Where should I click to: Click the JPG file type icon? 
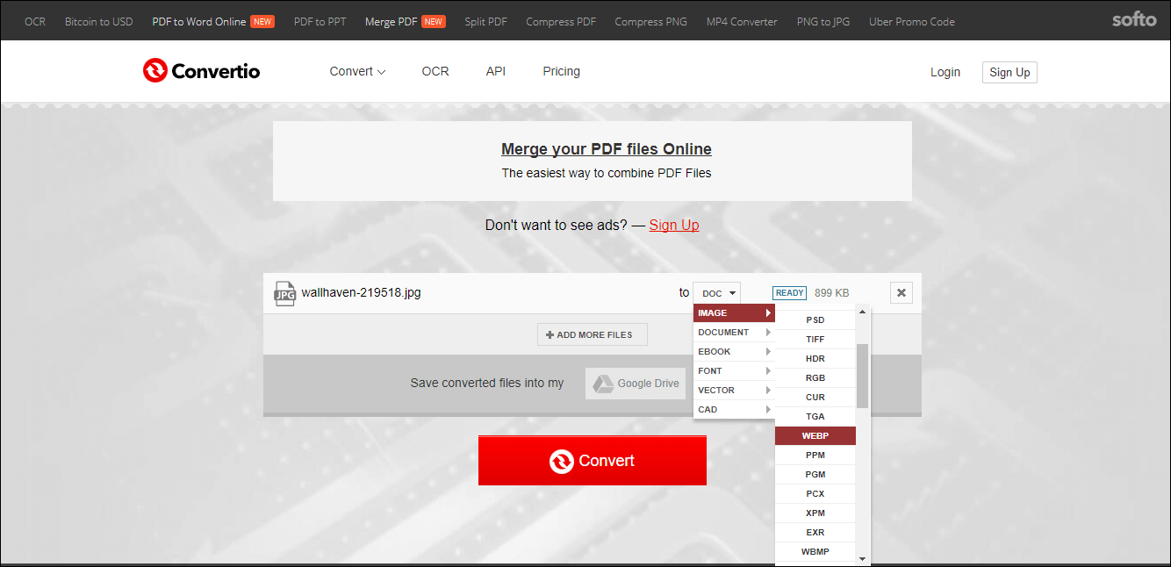tap(284, 293)
